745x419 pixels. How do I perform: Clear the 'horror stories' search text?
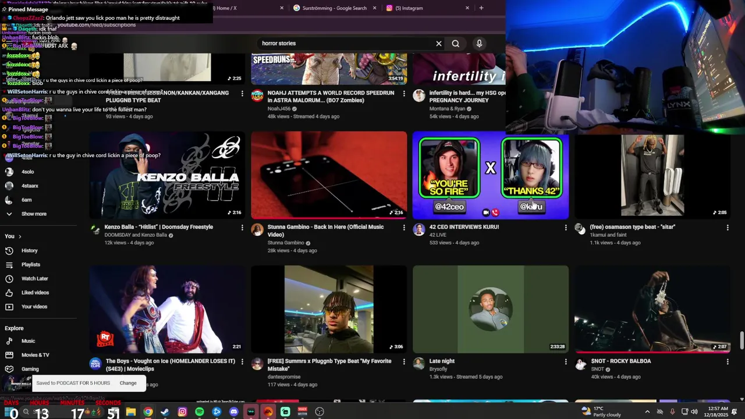439,44
